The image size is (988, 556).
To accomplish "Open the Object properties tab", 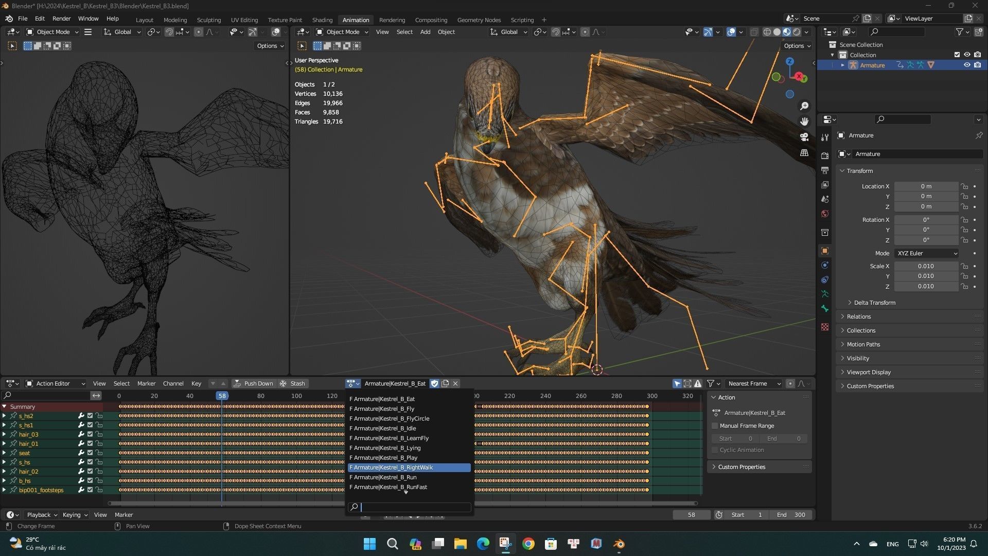I will [825, 251].
